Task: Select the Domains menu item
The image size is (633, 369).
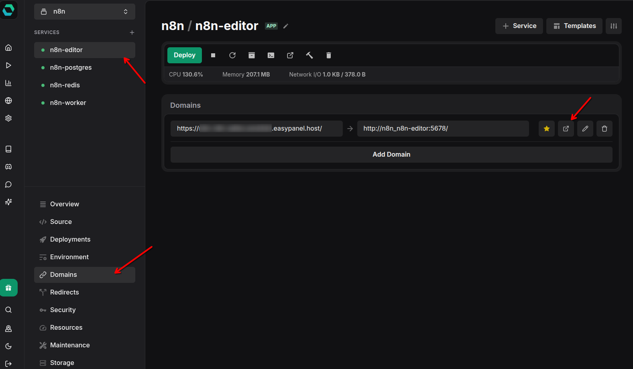Action: tap(85, 275)
